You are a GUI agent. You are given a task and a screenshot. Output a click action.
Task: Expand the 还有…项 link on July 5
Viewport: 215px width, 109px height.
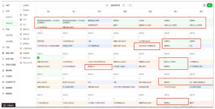click(40, 54)
